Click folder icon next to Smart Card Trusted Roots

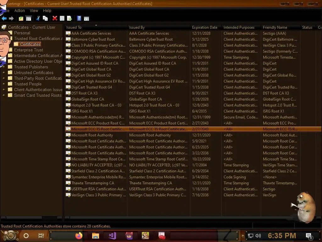pyautogui.click(x=10, y=95)
